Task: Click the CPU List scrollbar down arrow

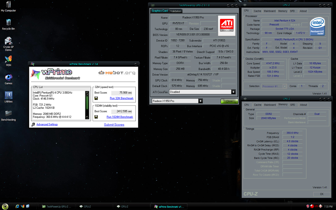Action: click(87, 117)
